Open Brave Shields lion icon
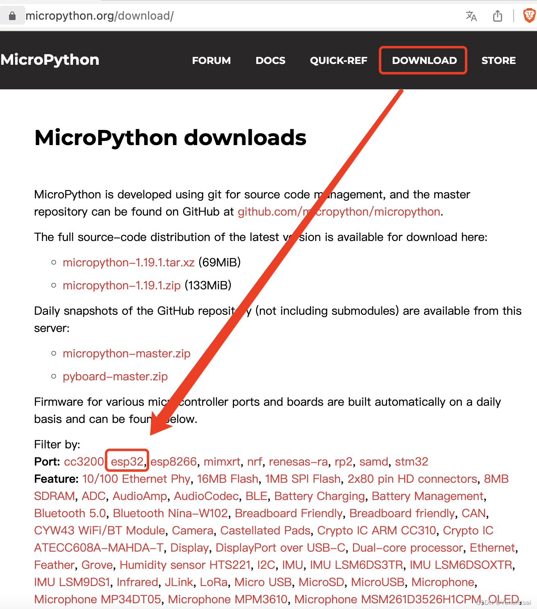Viewport: 537px width, 609px height. click(x=529, y=16)
